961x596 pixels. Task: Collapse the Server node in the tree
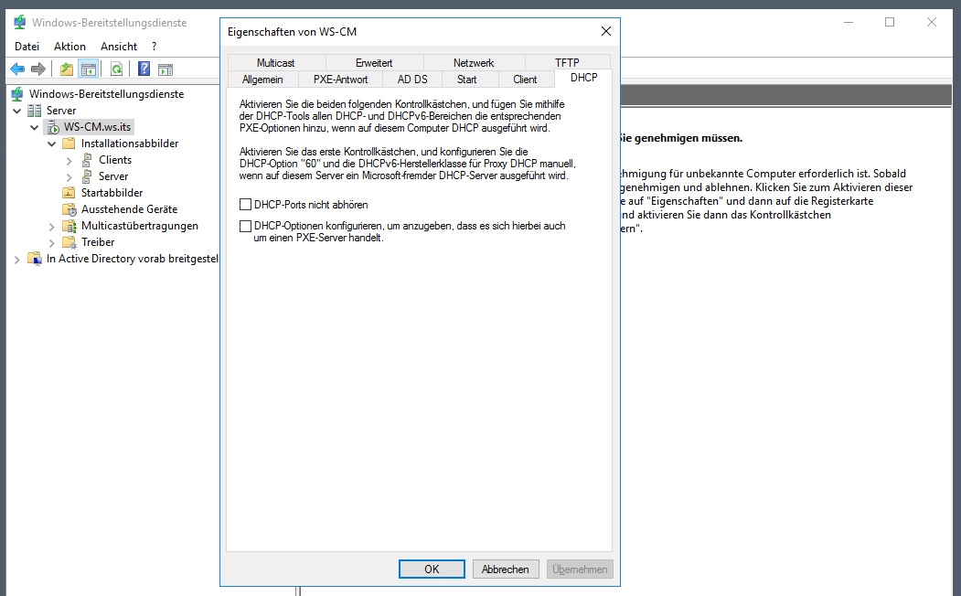pyautogui.click(x=17, y=111)
